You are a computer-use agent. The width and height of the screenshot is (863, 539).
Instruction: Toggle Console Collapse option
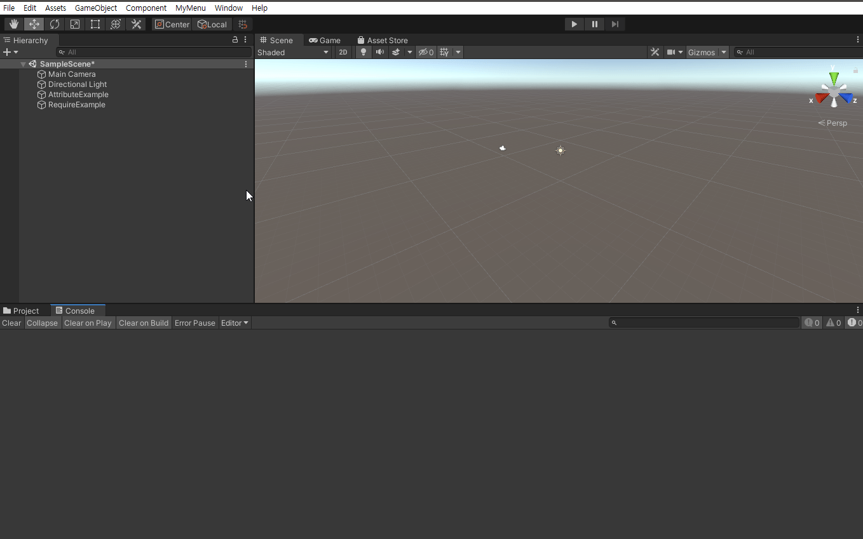pos(42,323)
